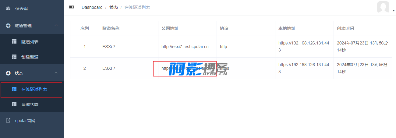Click the 创建时间 column header
Image resolution: width=396 pixels, height=138 pixels.
click(x=345, y=28)
